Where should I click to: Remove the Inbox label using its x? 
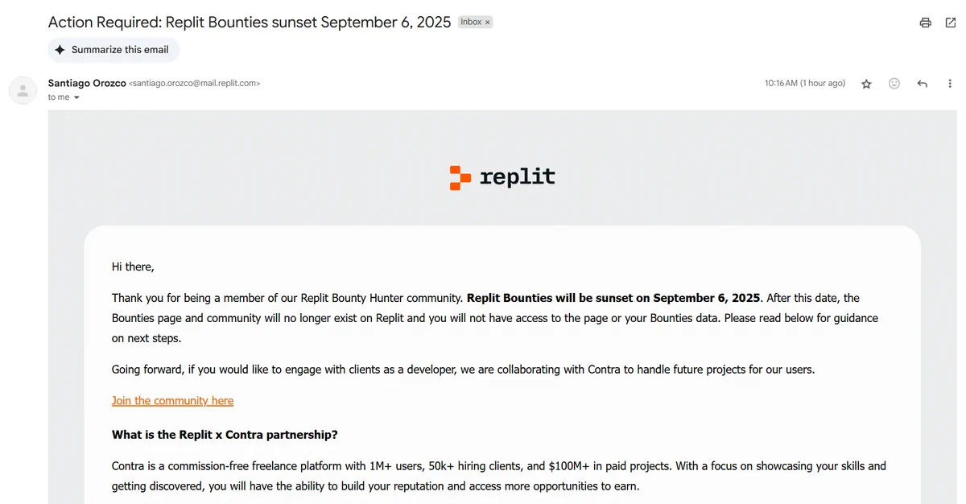point(487,23)
